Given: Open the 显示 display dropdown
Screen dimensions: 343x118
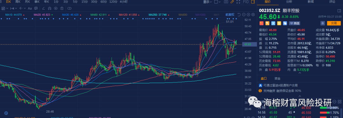Looking at the screenshot, I should [x=207, y=2].
